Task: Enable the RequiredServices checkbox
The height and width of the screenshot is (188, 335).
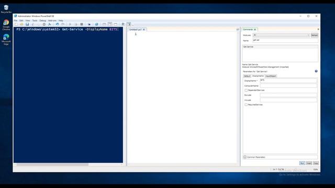Action: (246, 105)
